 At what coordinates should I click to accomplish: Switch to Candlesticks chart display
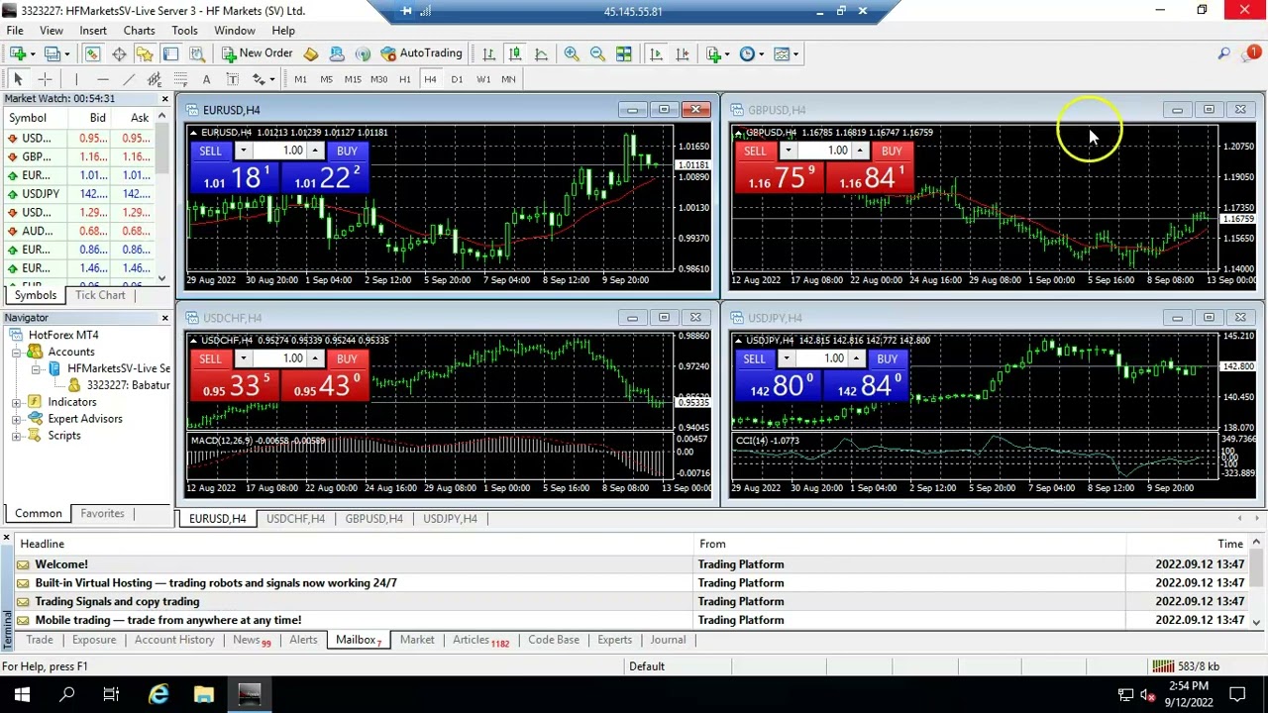pyautogui.click(x=515, y=53)
